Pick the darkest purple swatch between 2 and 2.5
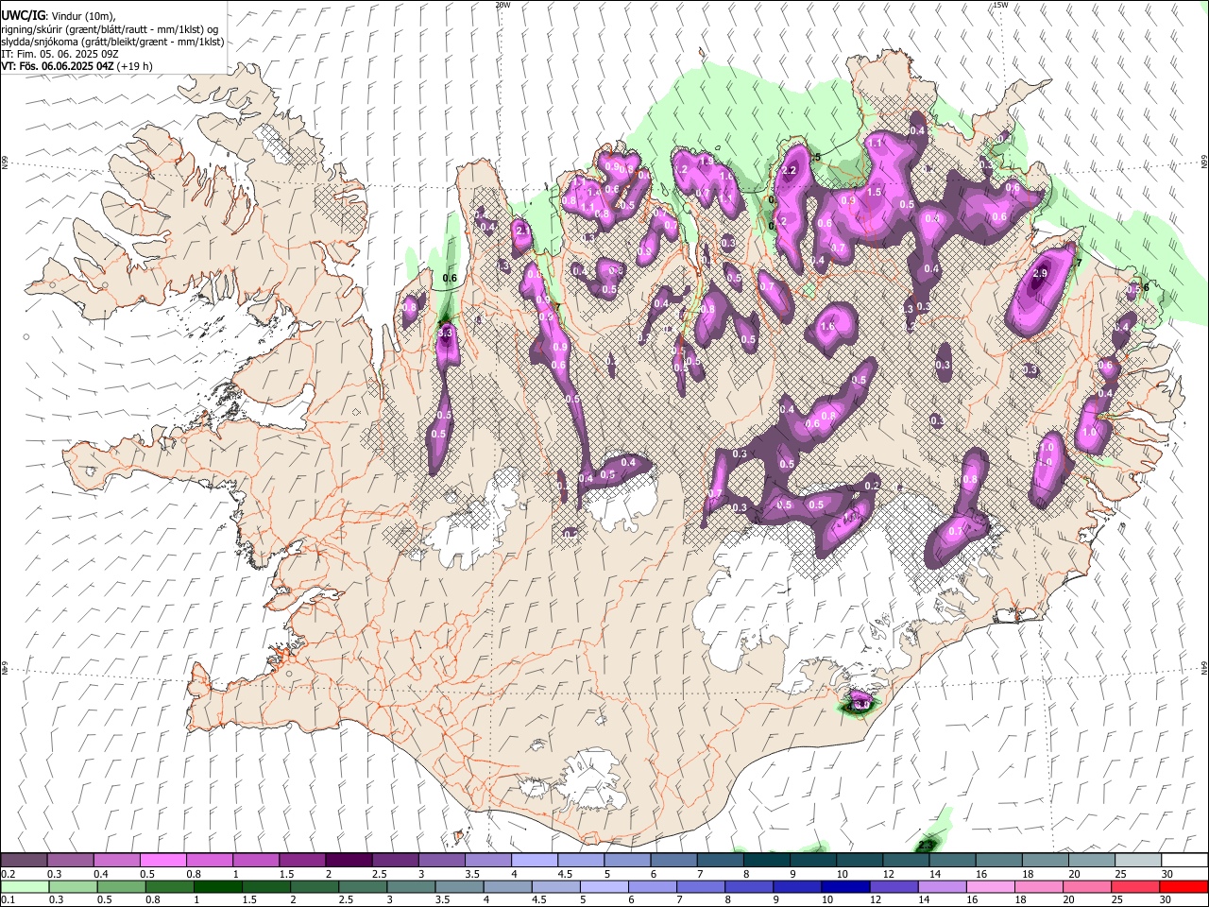Image resolution: width=1209 pixels, height=907 pixels. point(348,860)
